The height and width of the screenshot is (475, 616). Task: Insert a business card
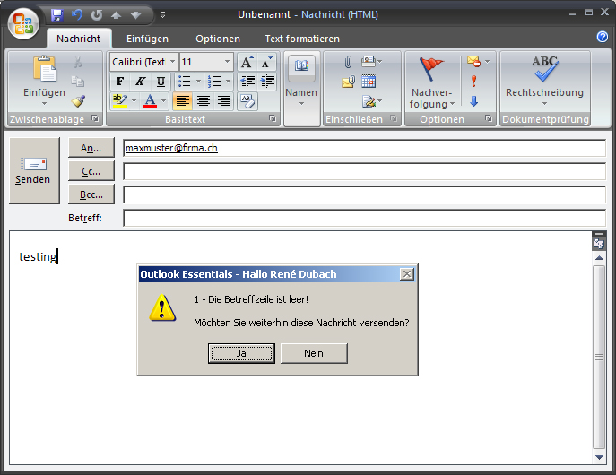(x=371, y=61)
